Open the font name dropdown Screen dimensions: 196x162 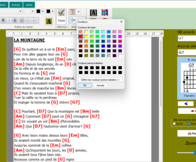click(20, 11)
